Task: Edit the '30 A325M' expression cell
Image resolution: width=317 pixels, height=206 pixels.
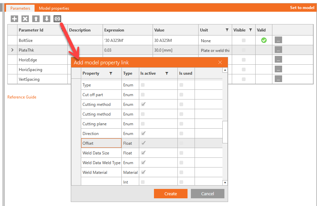Action: 128,41
